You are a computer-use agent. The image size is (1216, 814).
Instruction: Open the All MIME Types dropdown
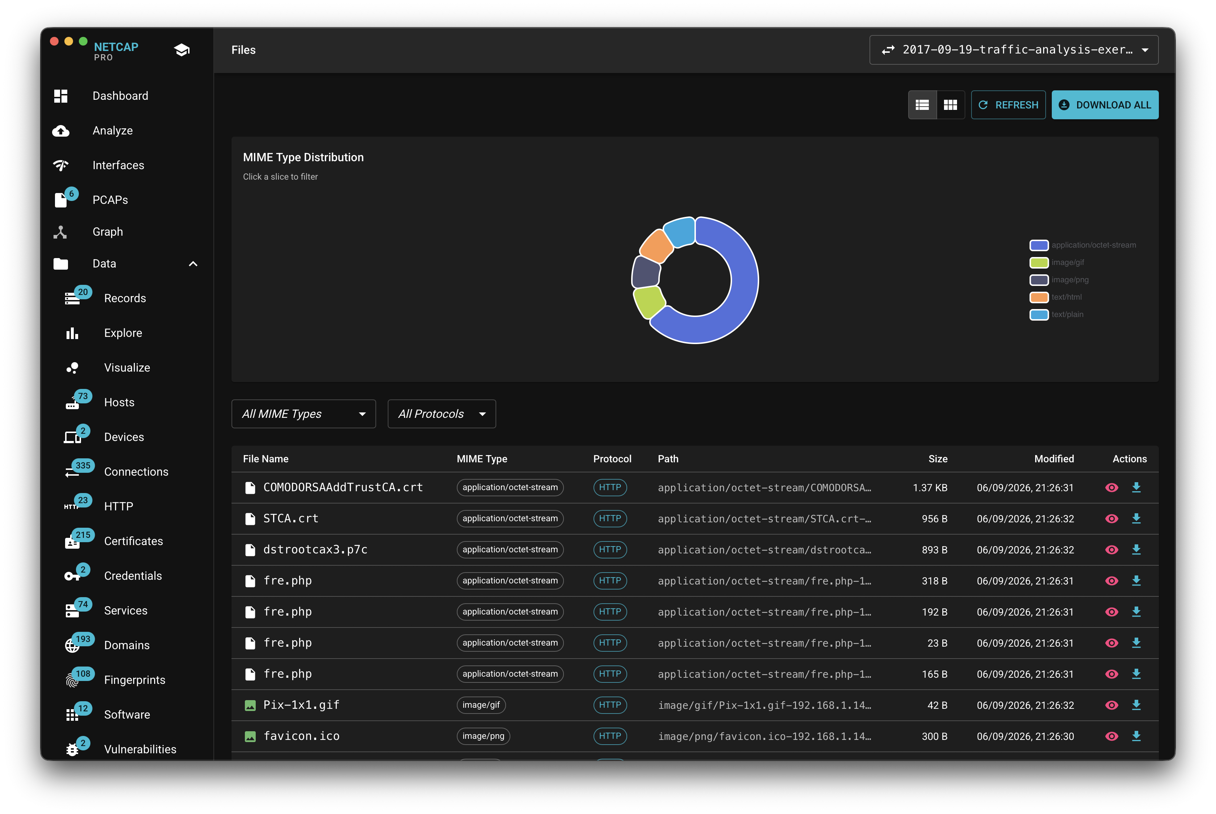[x=303, y=414]
